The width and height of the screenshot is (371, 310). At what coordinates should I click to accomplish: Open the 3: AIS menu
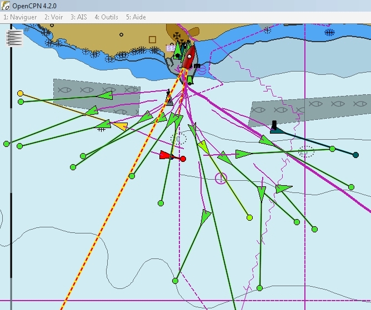[x=79, y=17]
